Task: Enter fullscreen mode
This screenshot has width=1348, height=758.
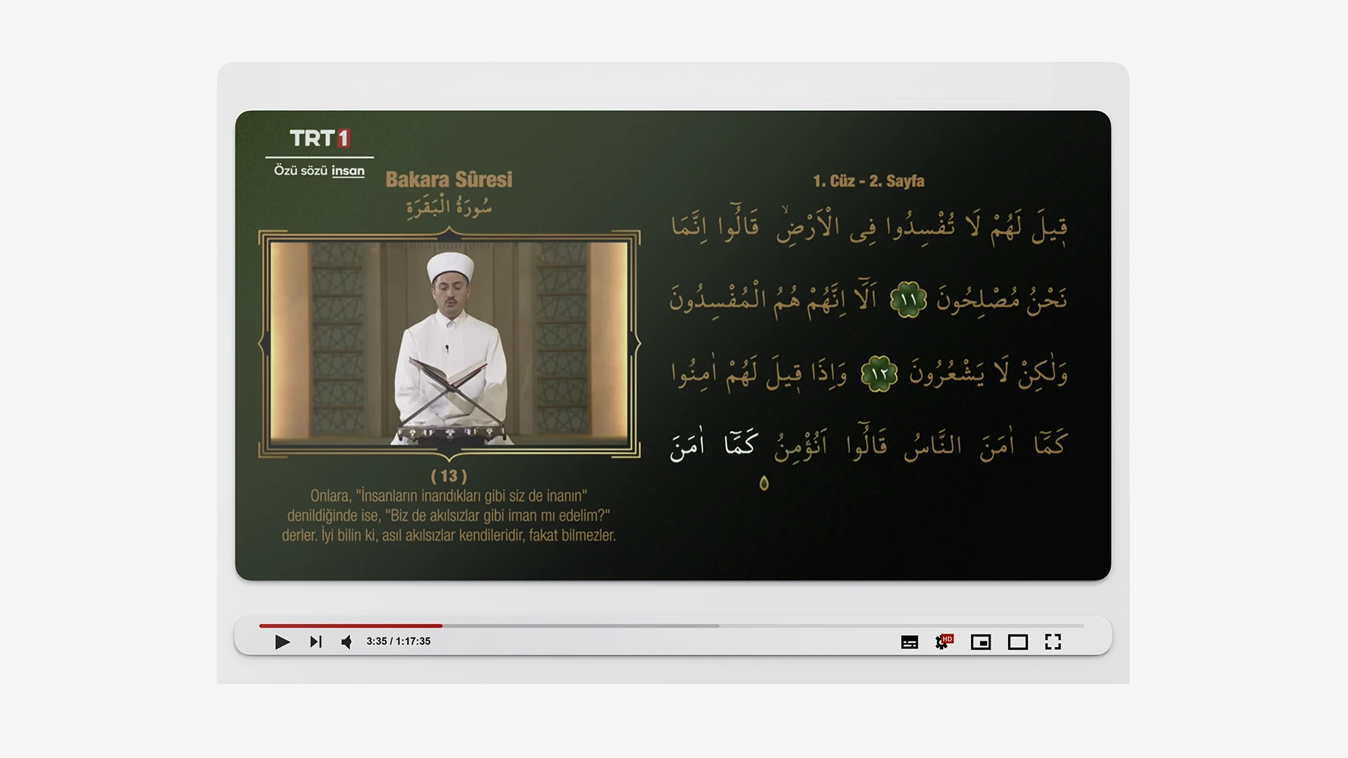Action: tap(1053, 641)
